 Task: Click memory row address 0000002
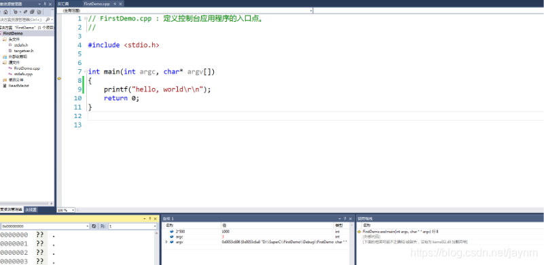pyautogui.click(x=14, y=252)
